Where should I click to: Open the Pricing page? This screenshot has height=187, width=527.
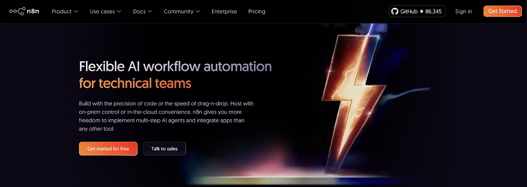coord(257,12)
